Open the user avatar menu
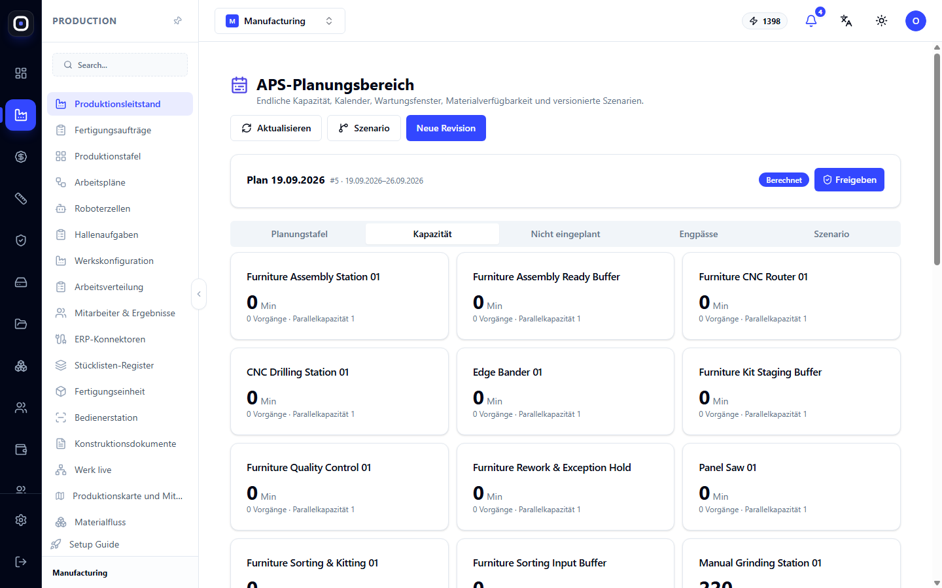 pyautogui.click(x=916, y=21)
